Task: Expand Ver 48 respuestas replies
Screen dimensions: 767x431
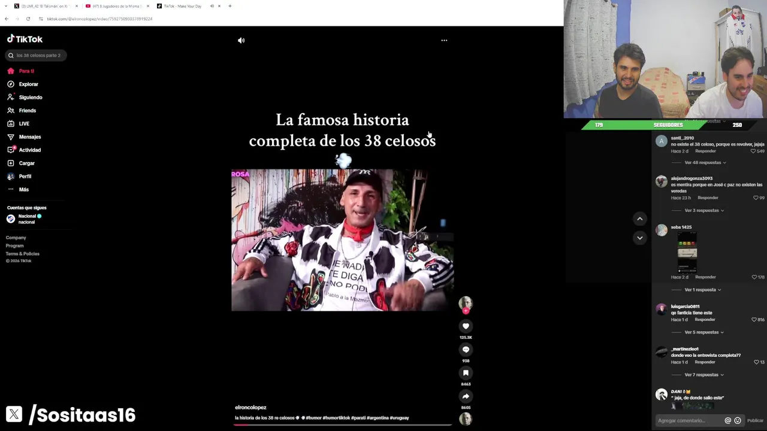Action: (705, 163)
